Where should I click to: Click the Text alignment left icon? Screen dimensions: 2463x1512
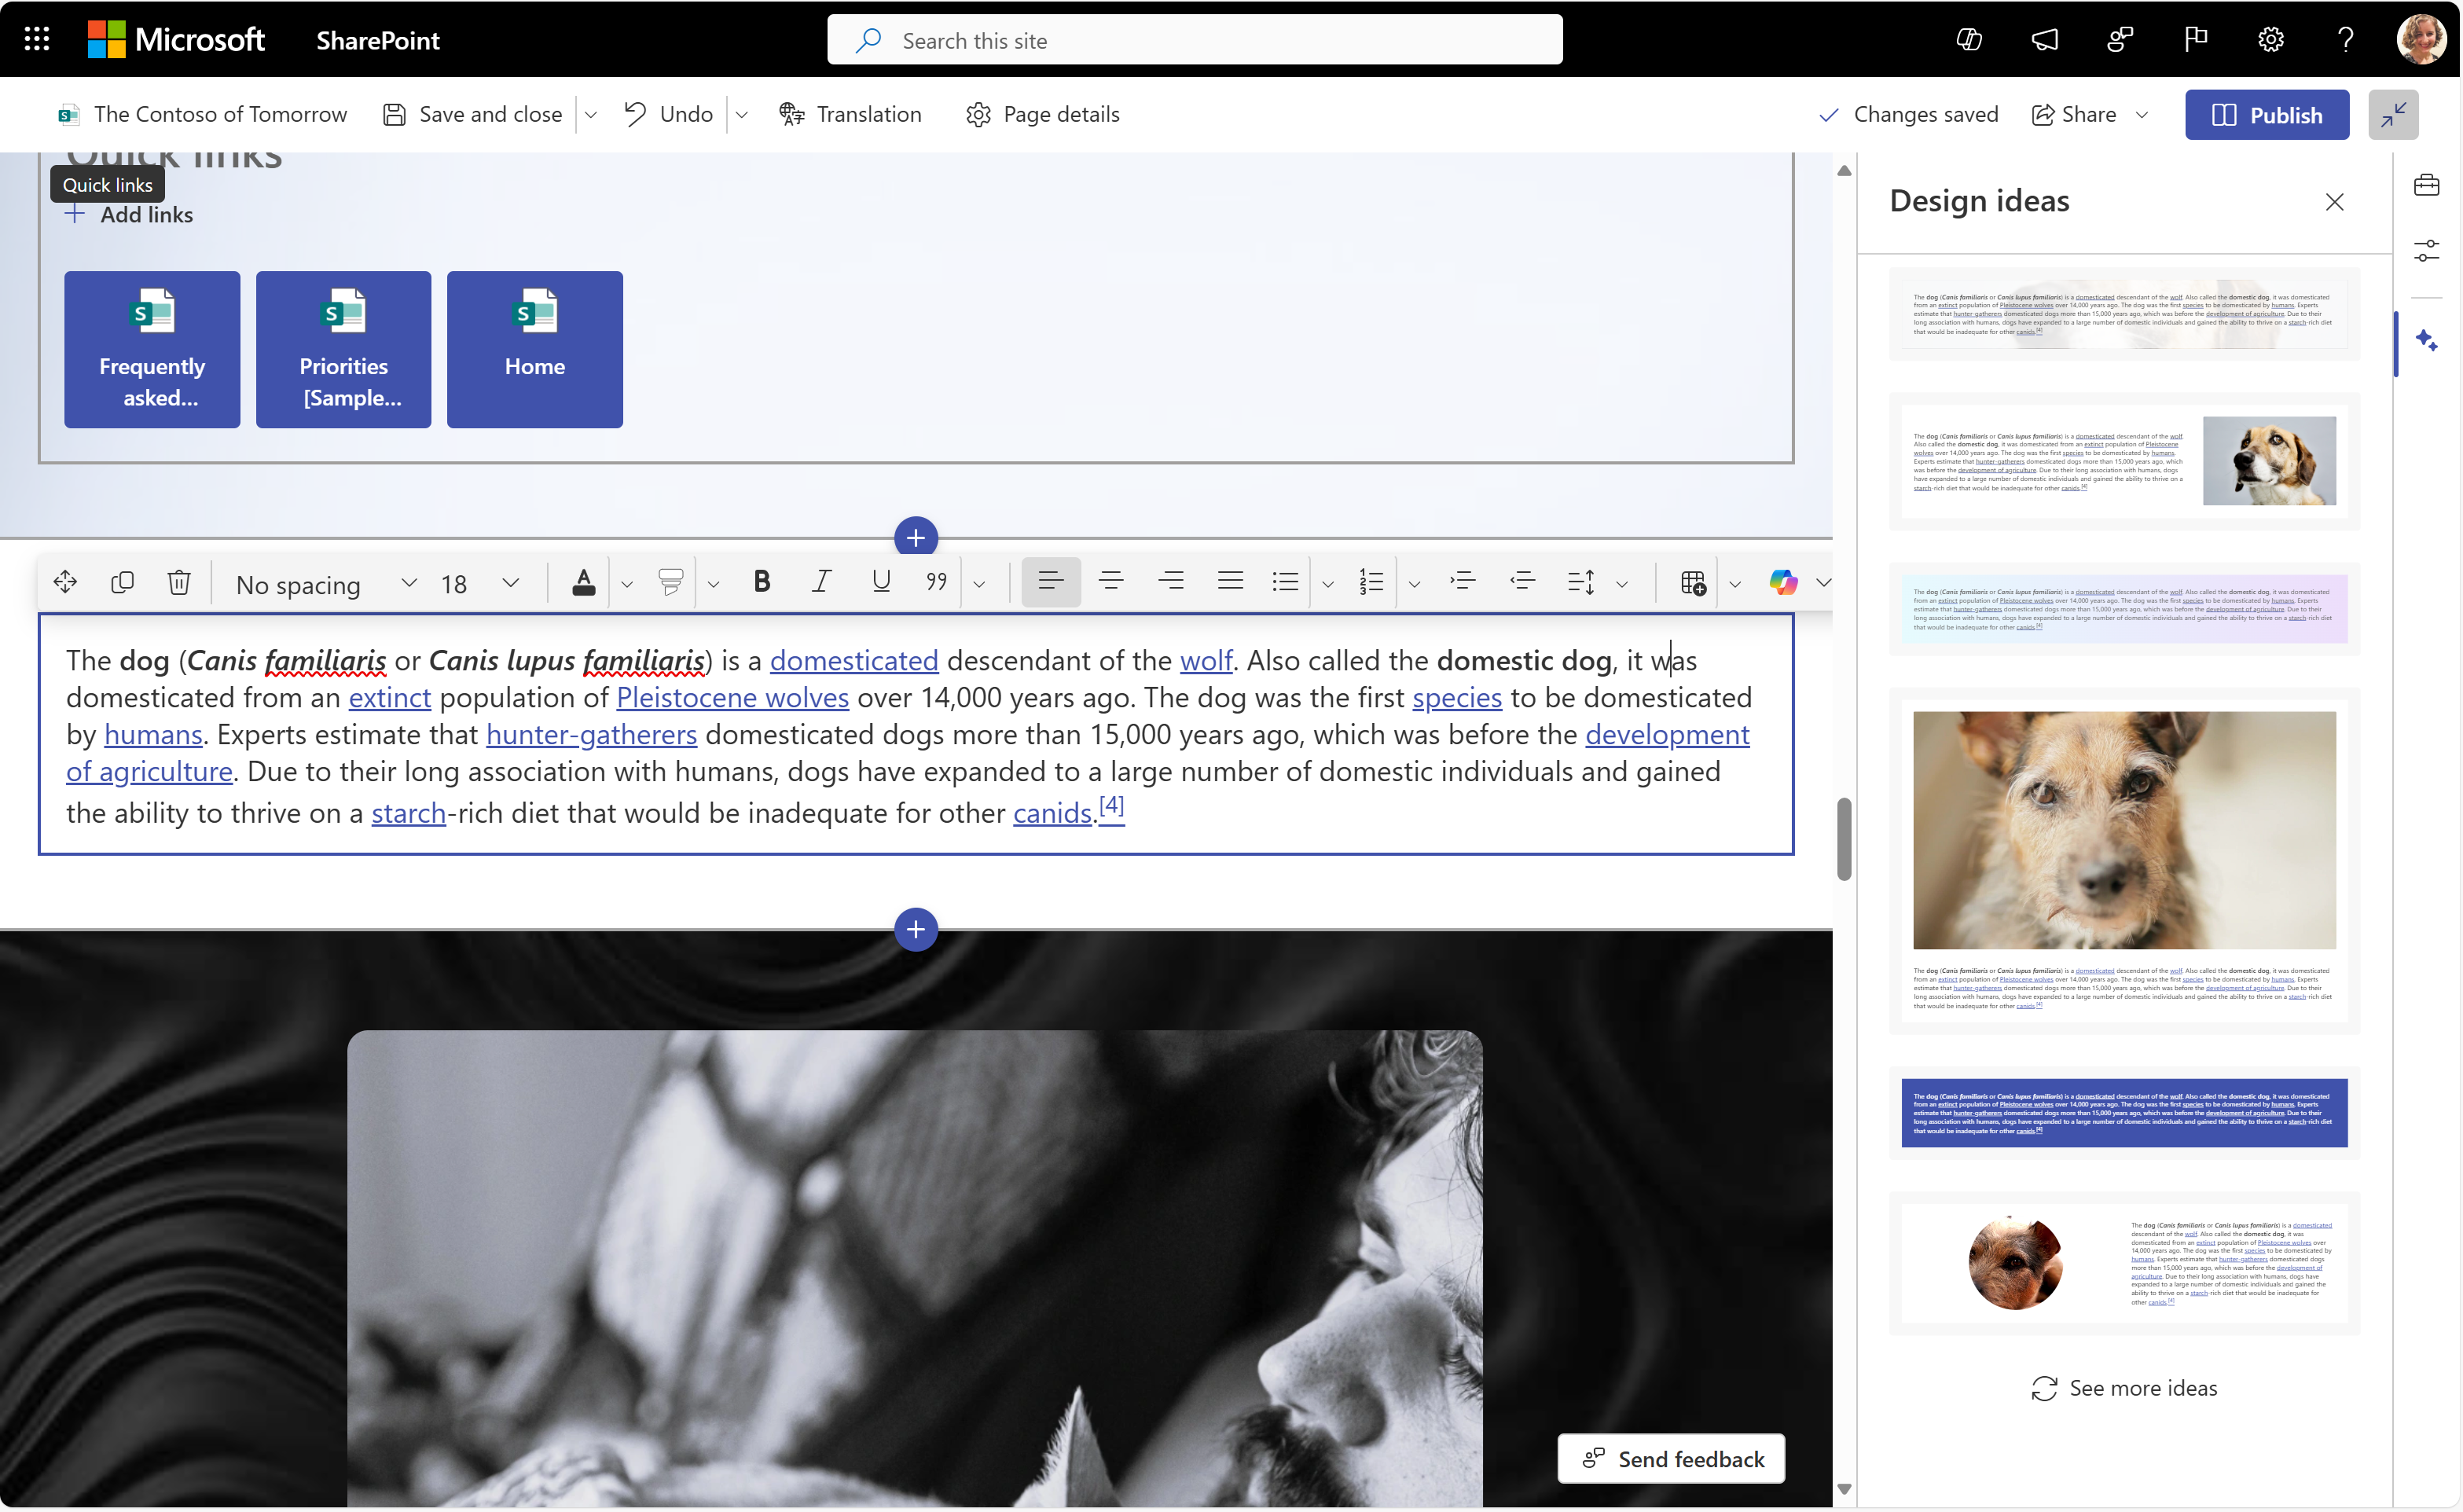1050,582
